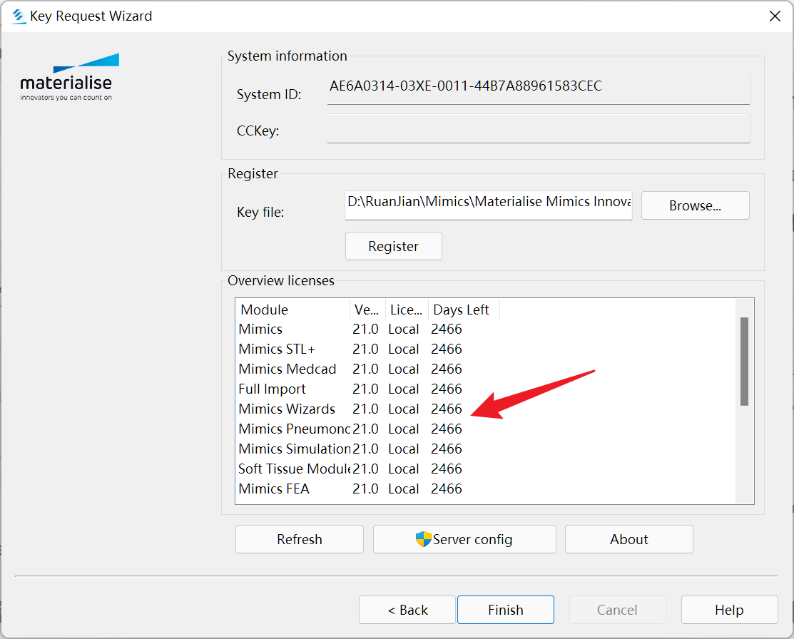Open Server config settings
The height and width of the screenshot is (639, 794).
(464, 539)
